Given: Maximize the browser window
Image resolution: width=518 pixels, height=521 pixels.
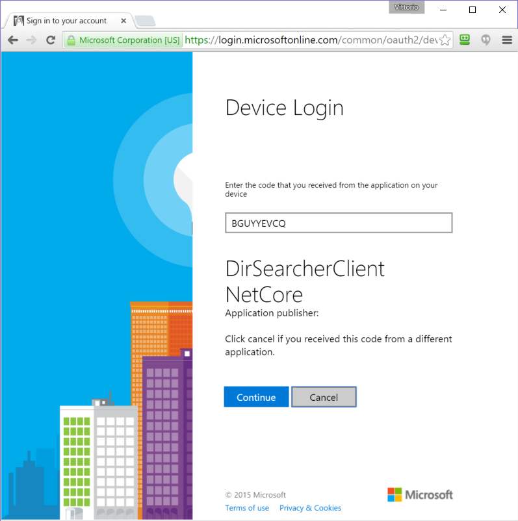Looking at the screenshot, I should click(473, 10).
